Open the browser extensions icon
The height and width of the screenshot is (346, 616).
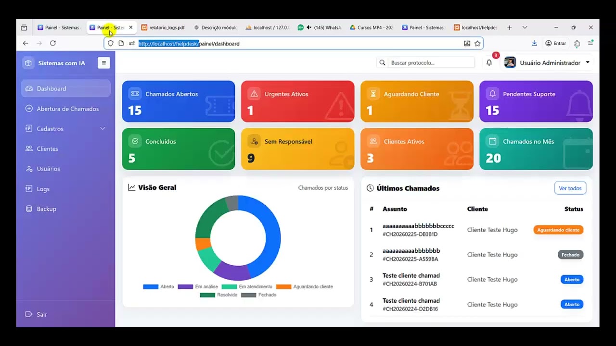577,43
